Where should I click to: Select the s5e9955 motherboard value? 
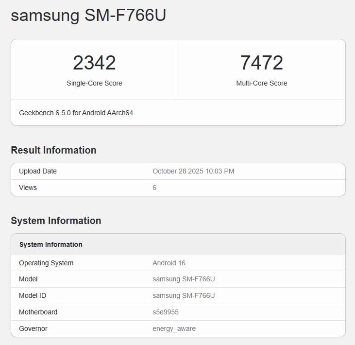tap(166, 312)
